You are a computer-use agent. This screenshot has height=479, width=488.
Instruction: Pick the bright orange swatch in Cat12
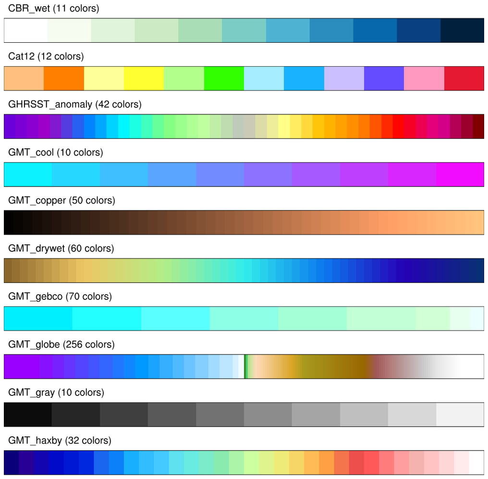tap(64, 79)
